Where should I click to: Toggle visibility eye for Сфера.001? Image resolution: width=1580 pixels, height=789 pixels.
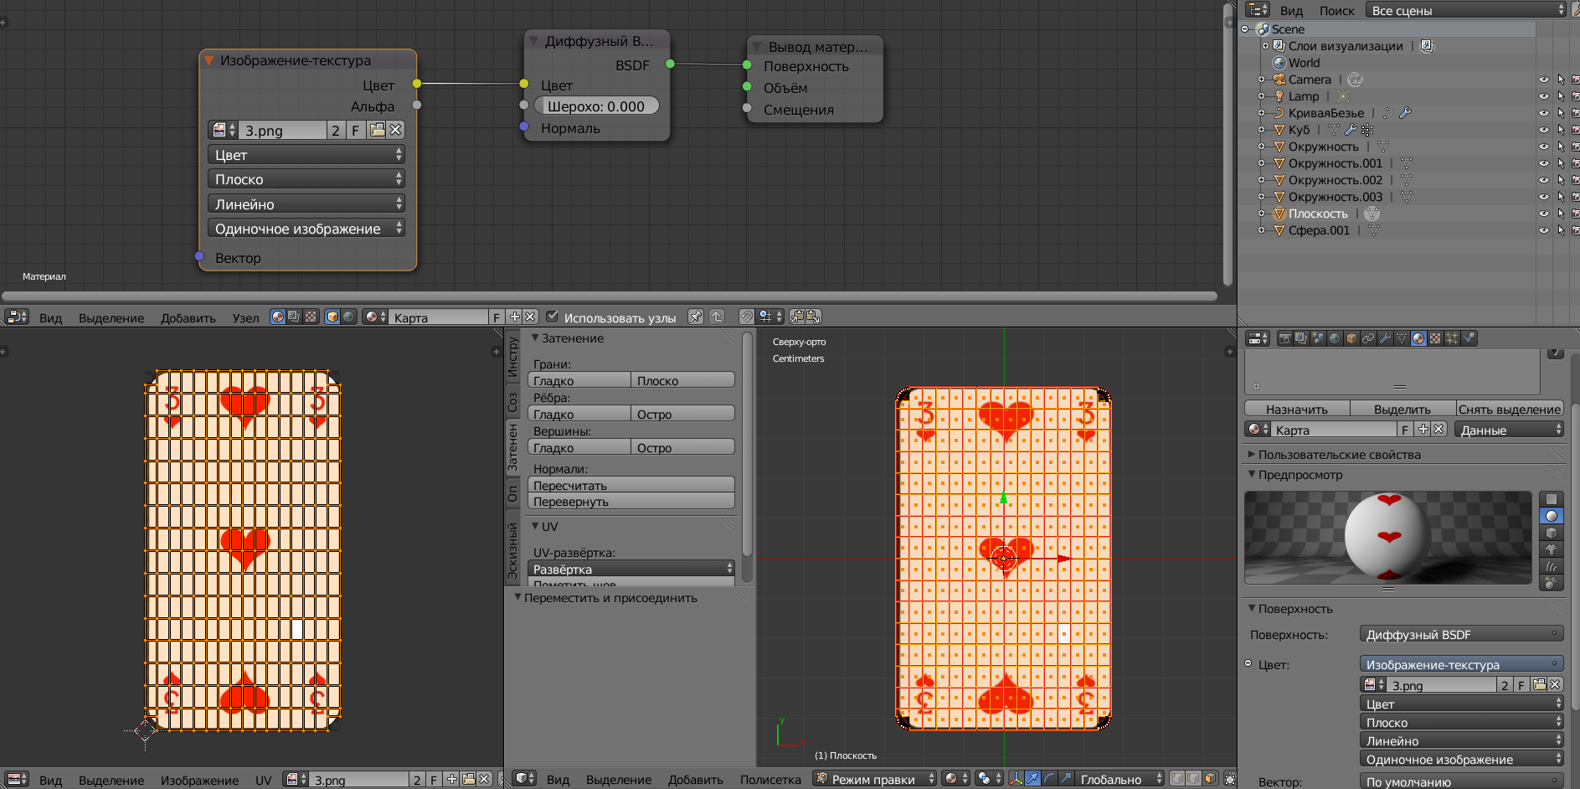pyautogui.click(x=1544, y=230)
